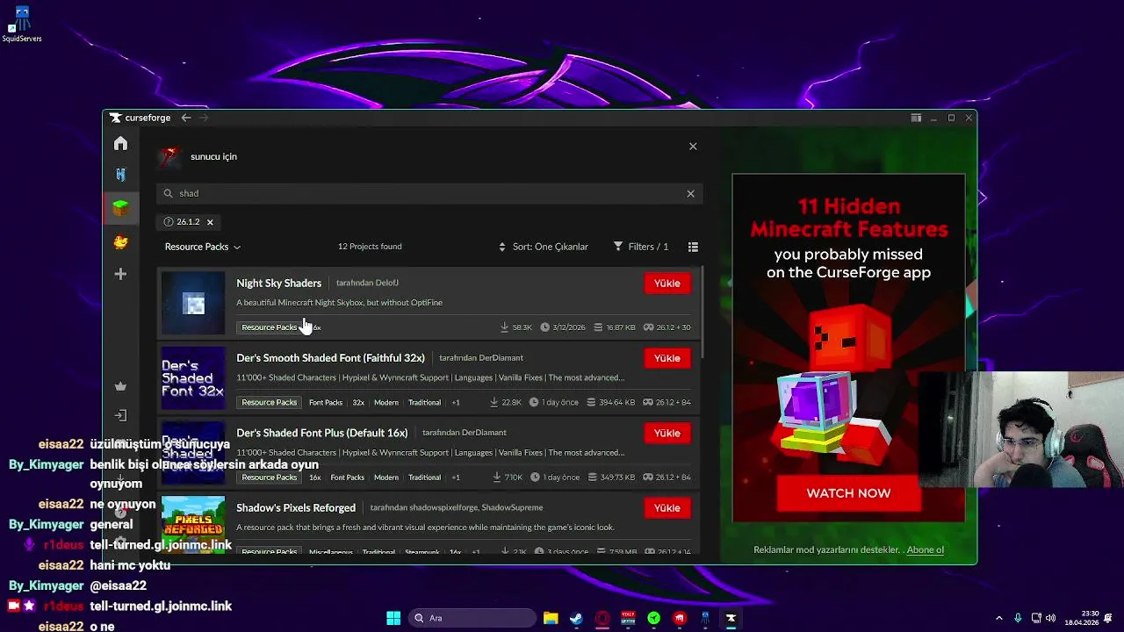This screenshot has height=632, width=1124.
Task: Click Font Packs tag on Smooth Shaded Font row
Action: click(x=326, y=402)
